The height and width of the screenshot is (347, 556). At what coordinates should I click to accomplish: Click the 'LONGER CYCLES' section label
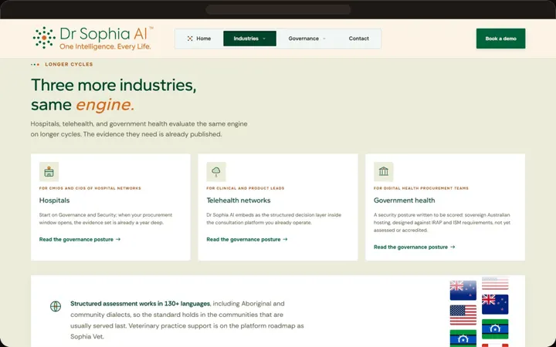[69, 65]
